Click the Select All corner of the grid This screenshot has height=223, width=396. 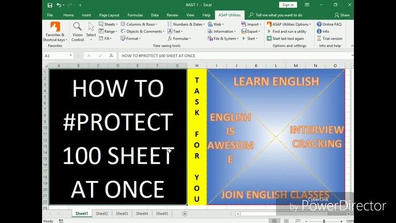click(x=46, y=66)
